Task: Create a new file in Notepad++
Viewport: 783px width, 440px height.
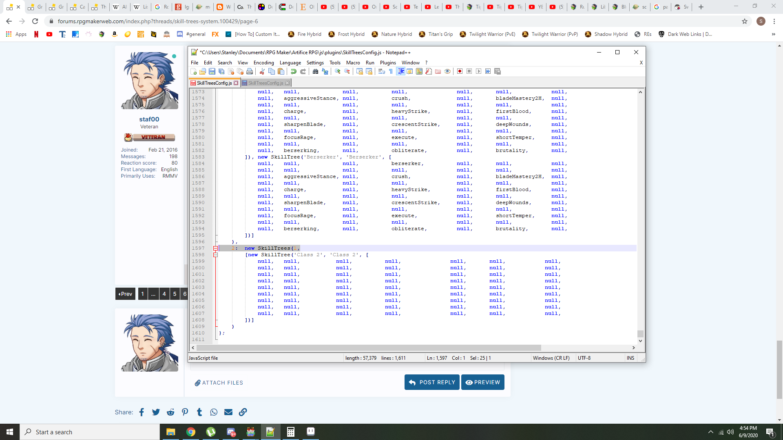Action: click(x=194, y=71)
